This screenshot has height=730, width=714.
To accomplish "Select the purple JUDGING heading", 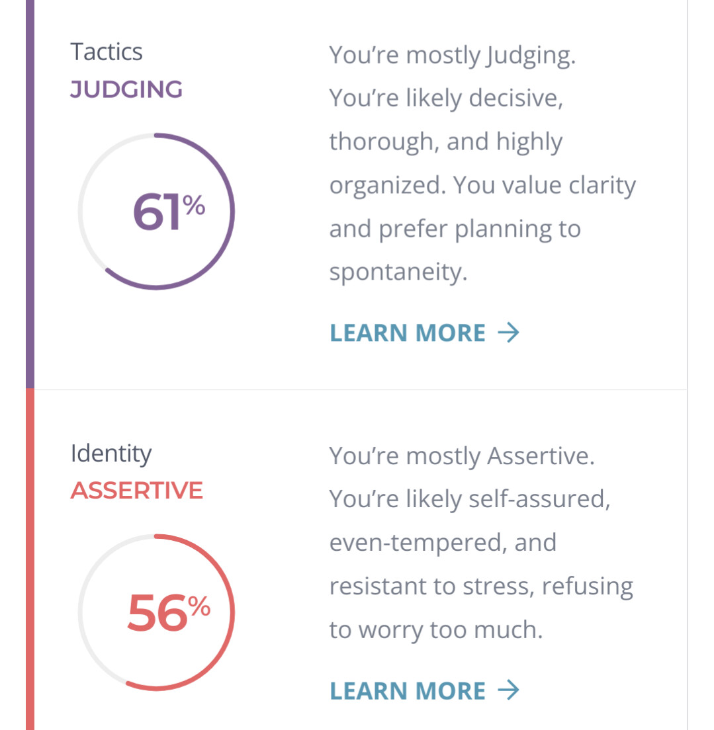I will click(x=126, y=89).
